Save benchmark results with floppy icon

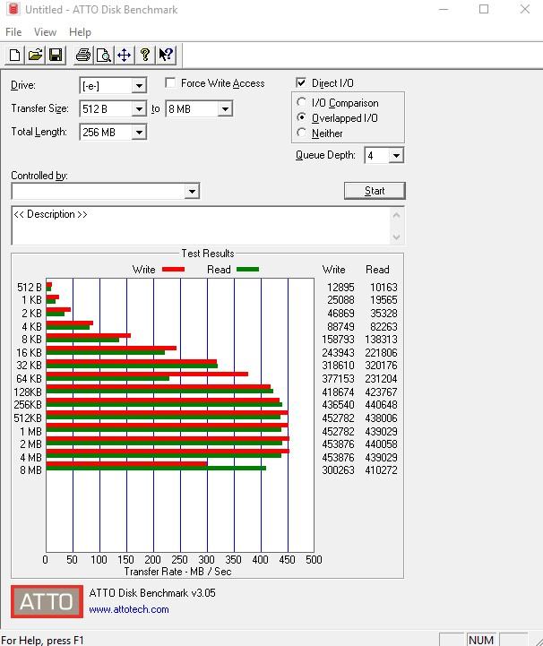(56, 55)
